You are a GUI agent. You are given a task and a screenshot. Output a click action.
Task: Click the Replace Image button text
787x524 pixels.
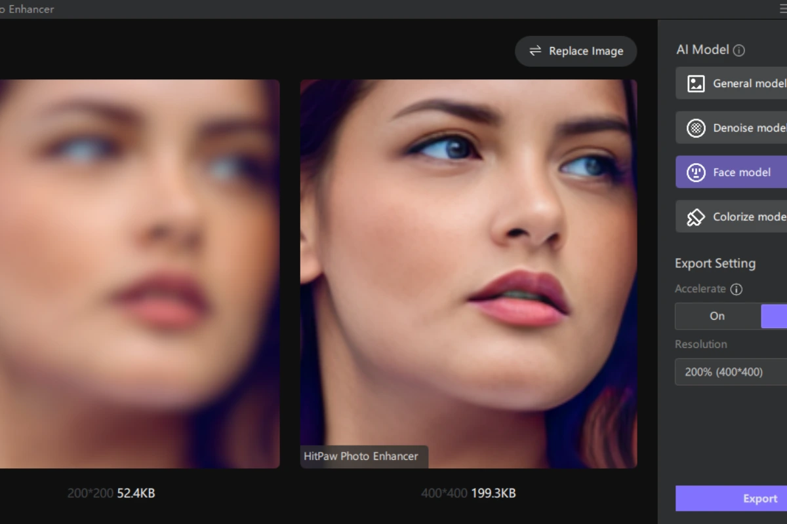point(586,51)
